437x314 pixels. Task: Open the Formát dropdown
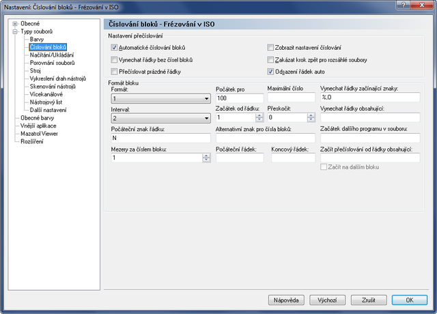coord(161,98)
